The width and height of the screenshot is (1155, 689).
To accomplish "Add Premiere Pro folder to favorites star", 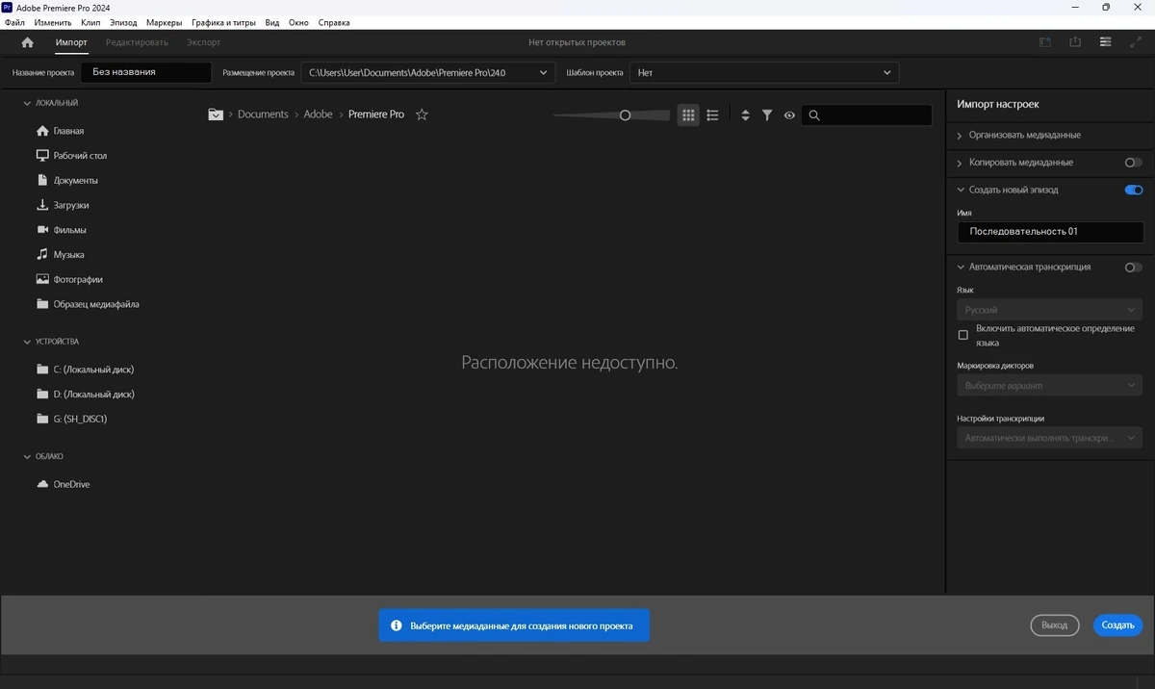I will 422,115.
